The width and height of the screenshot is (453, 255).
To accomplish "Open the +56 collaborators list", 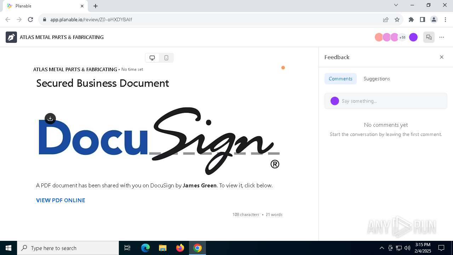I will 402,37.
